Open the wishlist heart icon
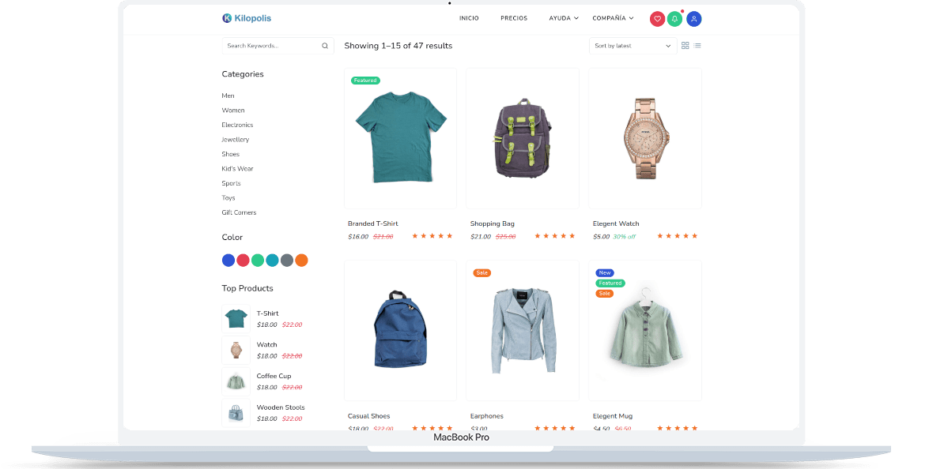Image resolution: width=929 pixels, height=469 pixels. click(657, 19)
